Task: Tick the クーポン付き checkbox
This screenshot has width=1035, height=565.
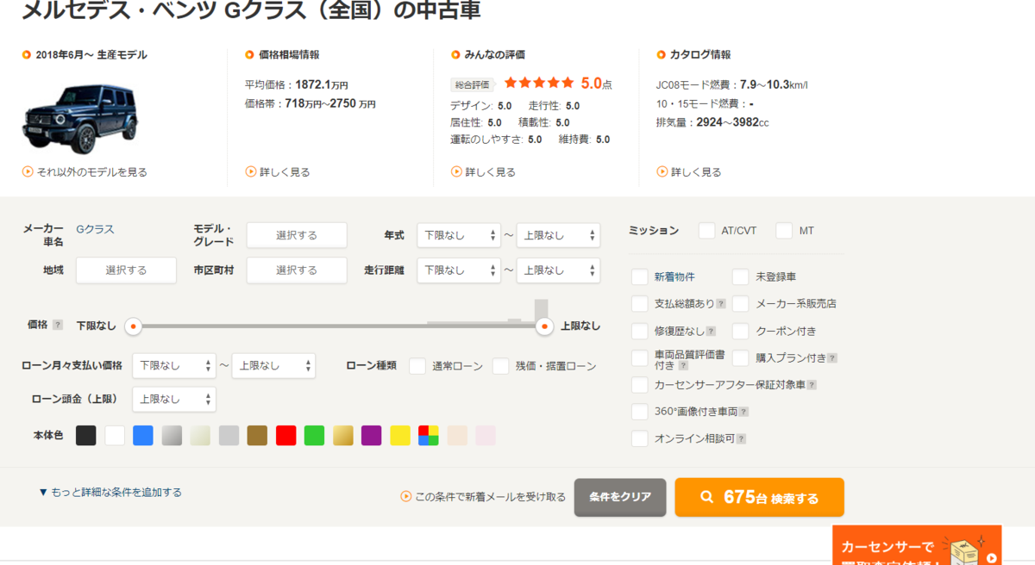Action: pos(741,331)
